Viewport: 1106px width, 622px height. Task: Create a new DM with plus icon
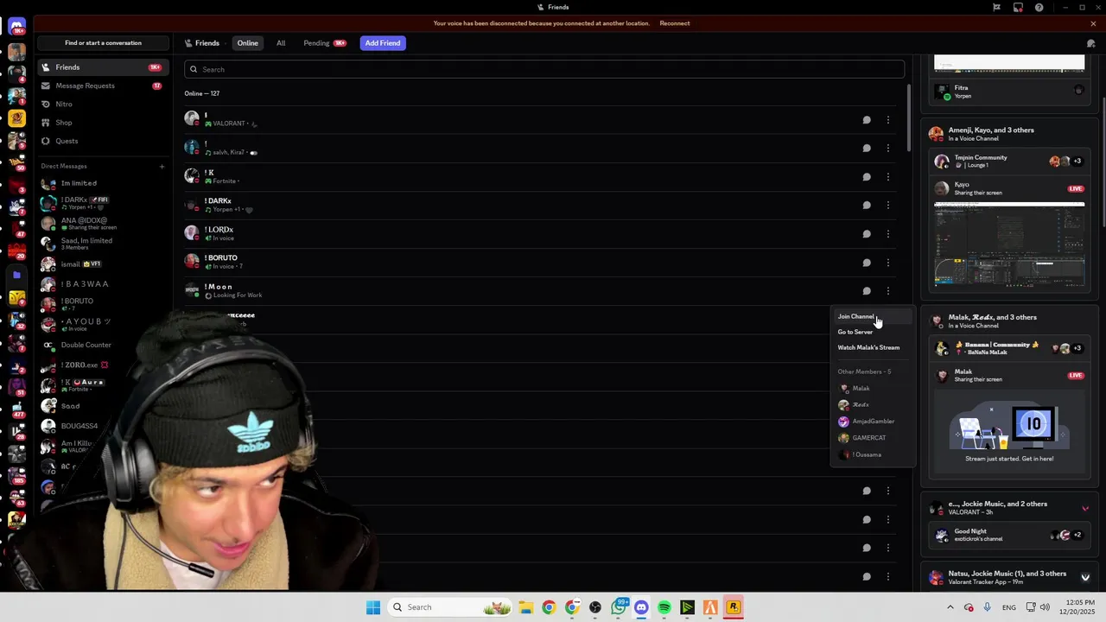coord(162,166)
